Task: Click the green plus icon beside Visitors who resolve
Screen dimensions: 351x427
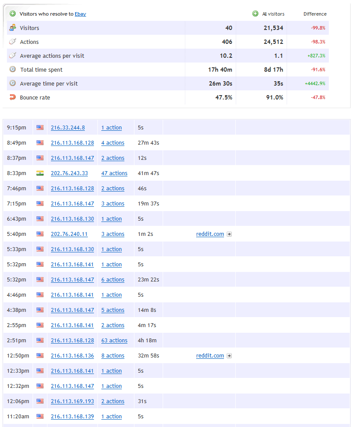Action: tap(13, 14)
